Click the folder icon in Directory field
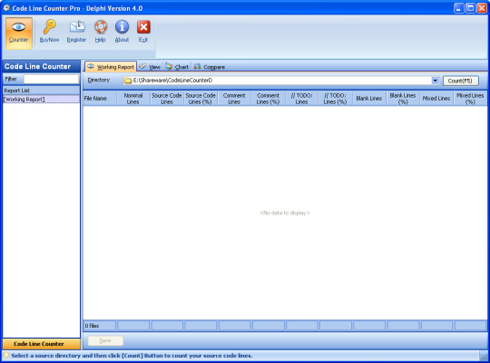This screenshot has height=363, width=490. (x=128, y=81)
